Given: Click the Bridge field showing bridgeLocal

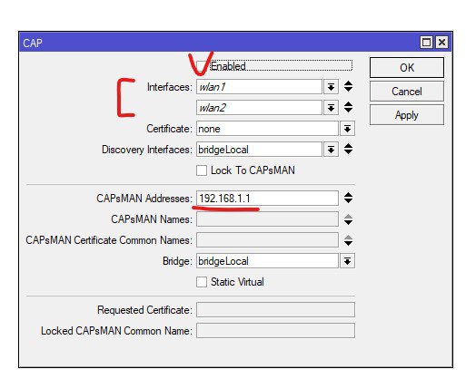Looking at the screenshot, I should pos(267,261).
